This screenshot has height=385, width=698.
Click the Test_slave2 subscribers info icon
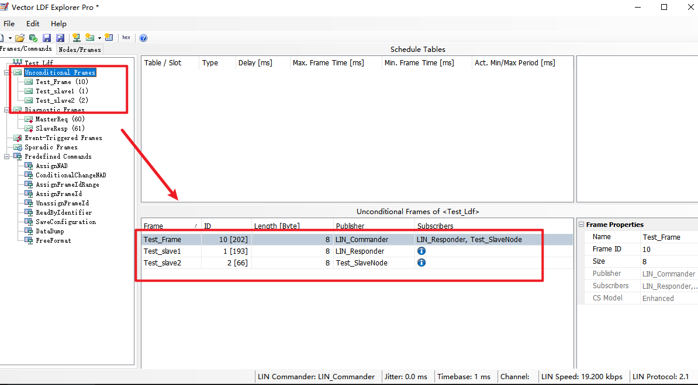pos(421,262)
